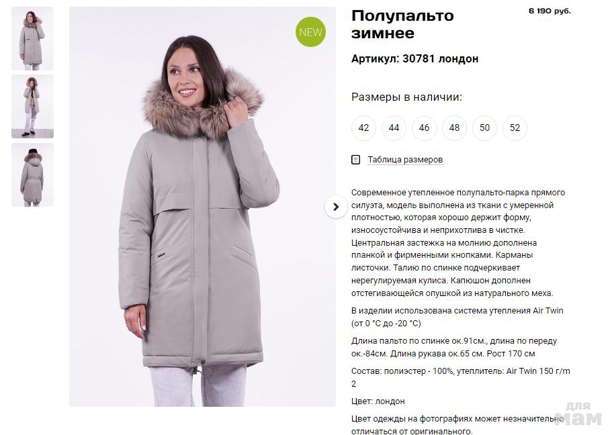Image resolution: width=612 pixels, height=435 pixels.
Task: Choose size 50
Action: tap(484, 128)
